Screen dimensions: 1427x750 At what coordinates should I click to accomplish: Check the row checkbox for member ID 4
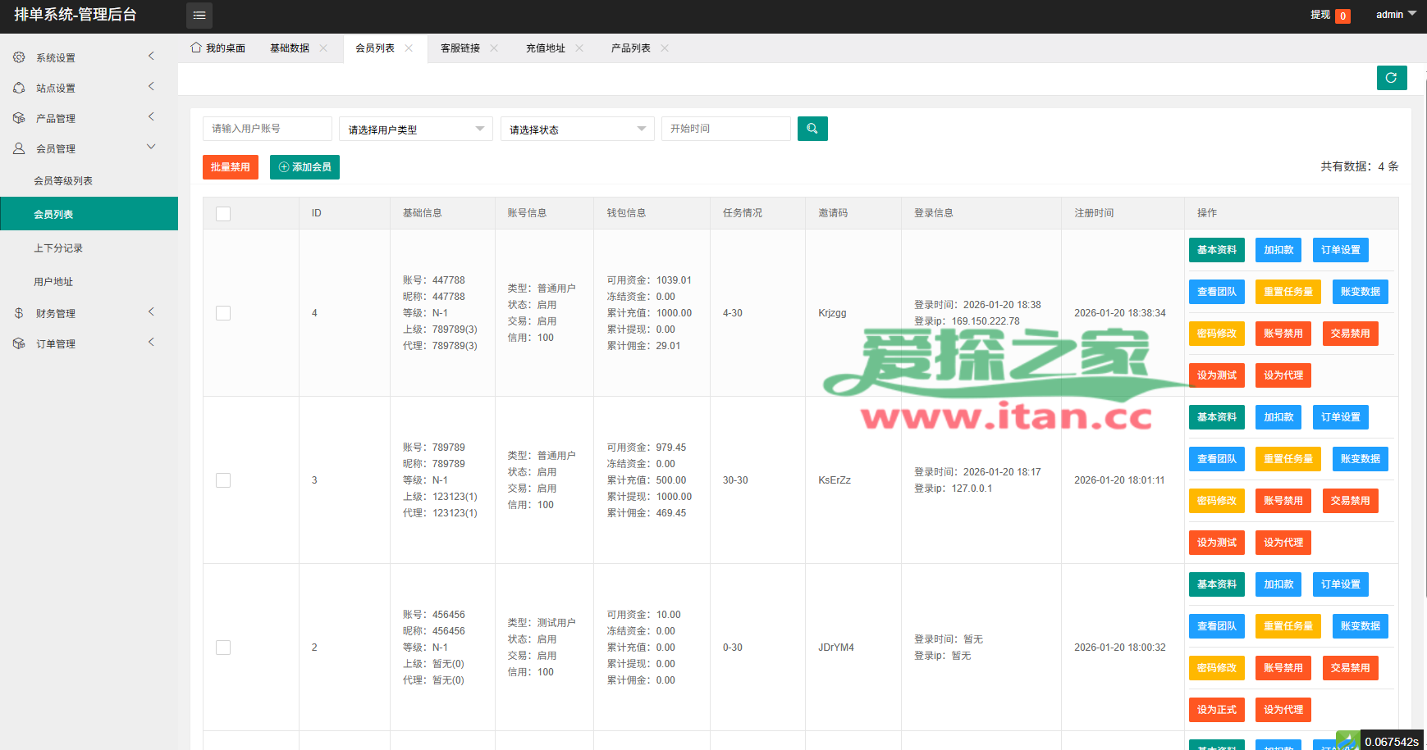coord(223,313)
